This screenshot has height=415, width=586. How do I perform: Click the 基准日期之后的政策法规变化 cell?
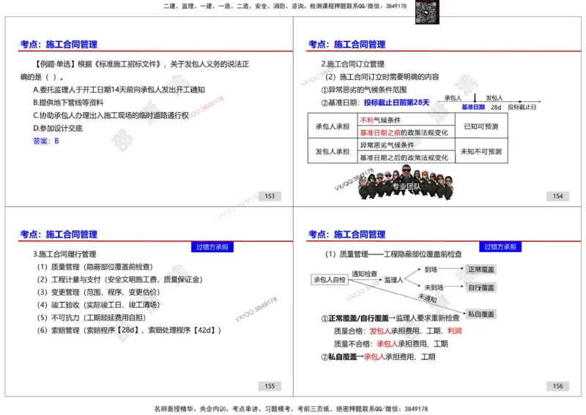[x=407, y=157]
